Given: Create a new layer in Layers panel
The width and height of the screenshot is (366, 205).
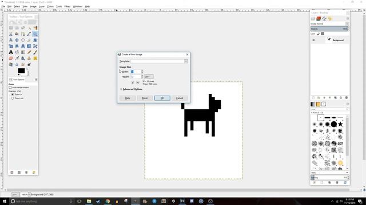Looking at the screenshot, I should (x=313, y=97).
